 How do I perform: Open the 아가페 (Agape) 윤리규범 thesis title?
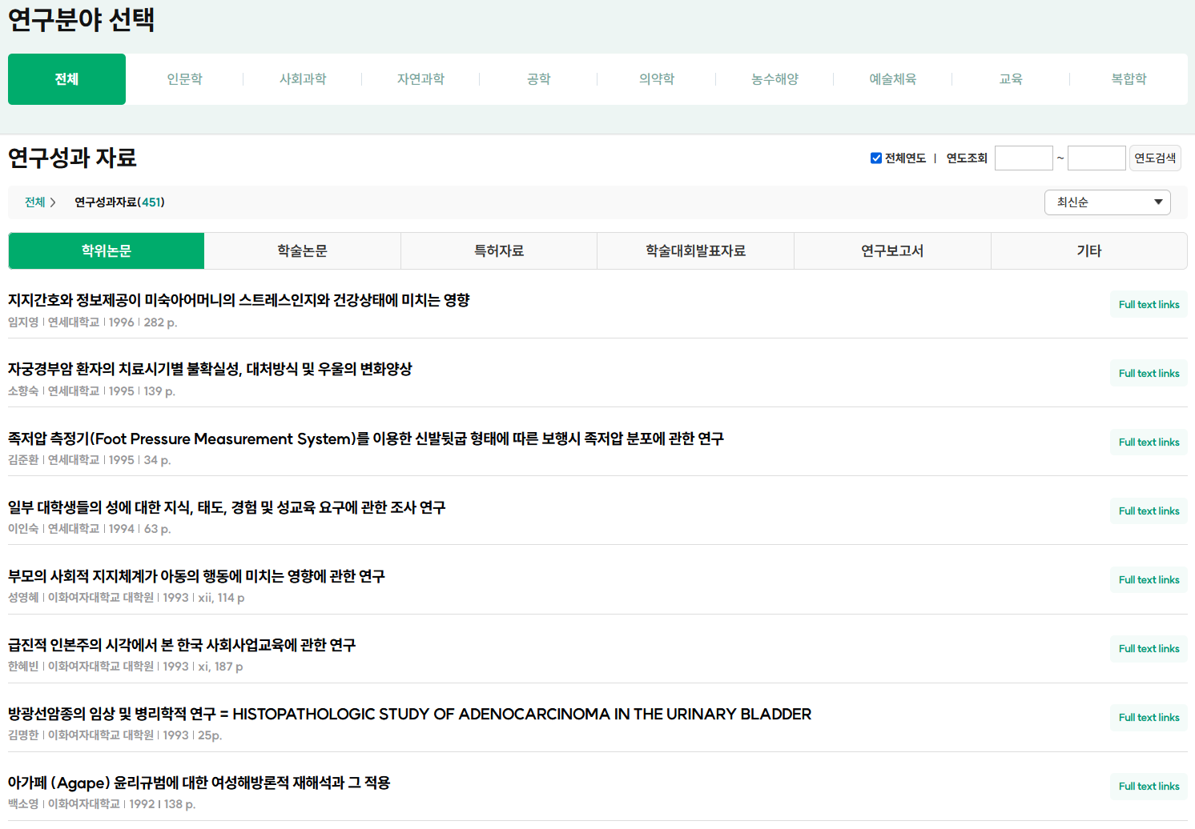point(199,783)
